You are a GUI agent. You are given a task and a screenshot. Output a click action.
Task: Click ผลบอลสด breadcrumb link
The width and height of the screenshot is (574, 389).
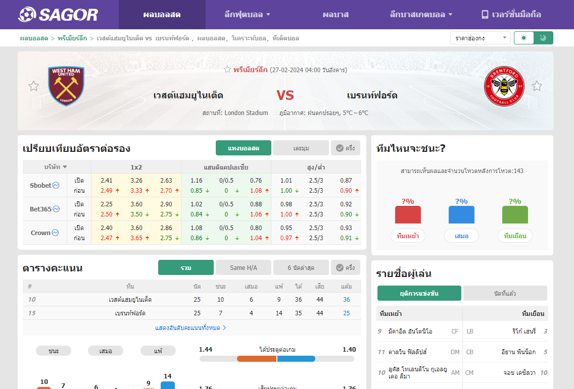click(34, 38)
